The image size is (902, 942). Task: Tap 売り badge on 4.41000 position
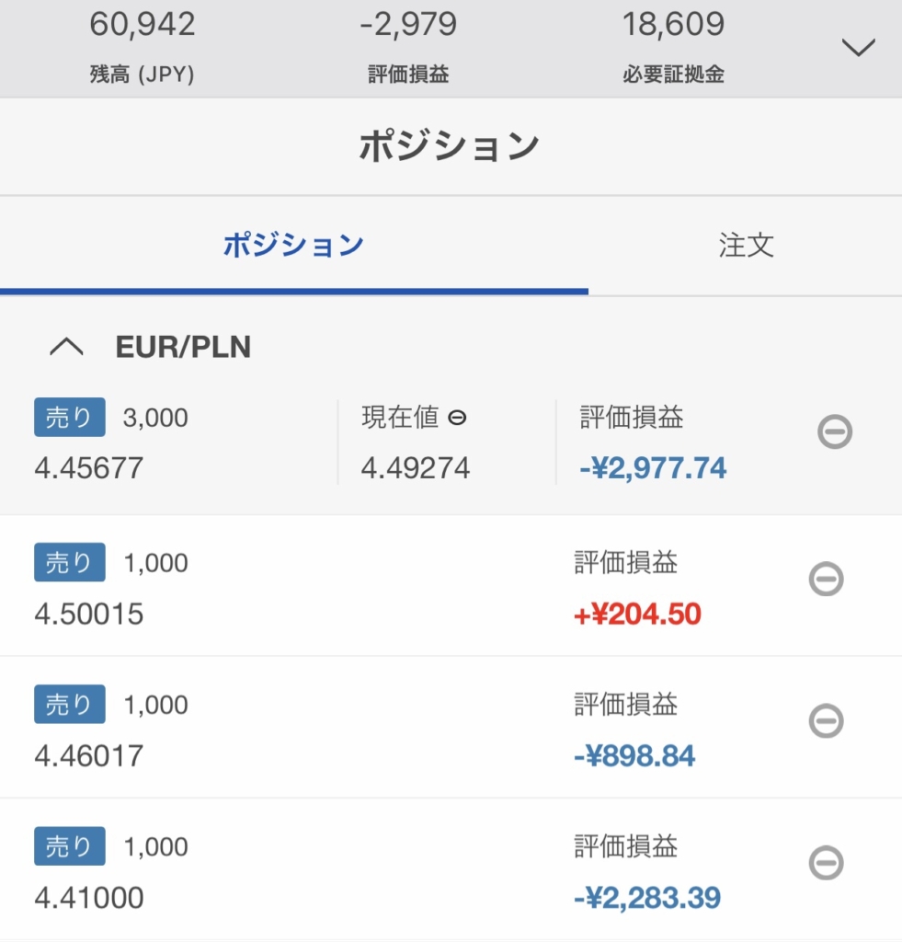click(x=70, y=846)
